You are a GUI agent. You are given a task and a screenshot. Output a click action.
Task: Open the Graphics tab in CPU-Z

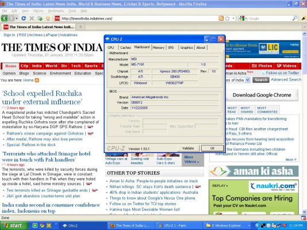pos(186,48)
